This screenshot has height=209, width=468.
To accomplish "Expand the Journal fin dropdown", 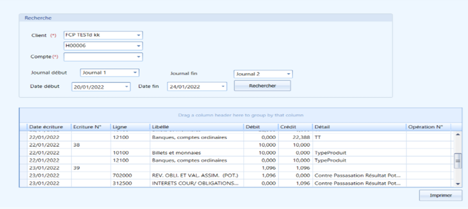I will pyautogui.click(x=288, y=74).
